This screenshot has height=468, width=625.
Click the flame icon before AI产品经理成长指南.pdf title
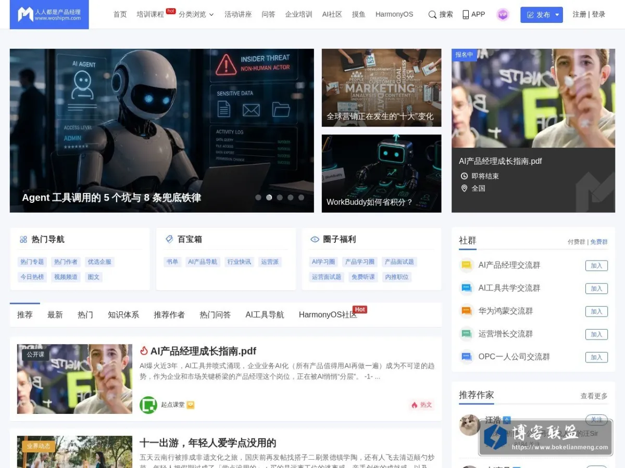(144, 351)
